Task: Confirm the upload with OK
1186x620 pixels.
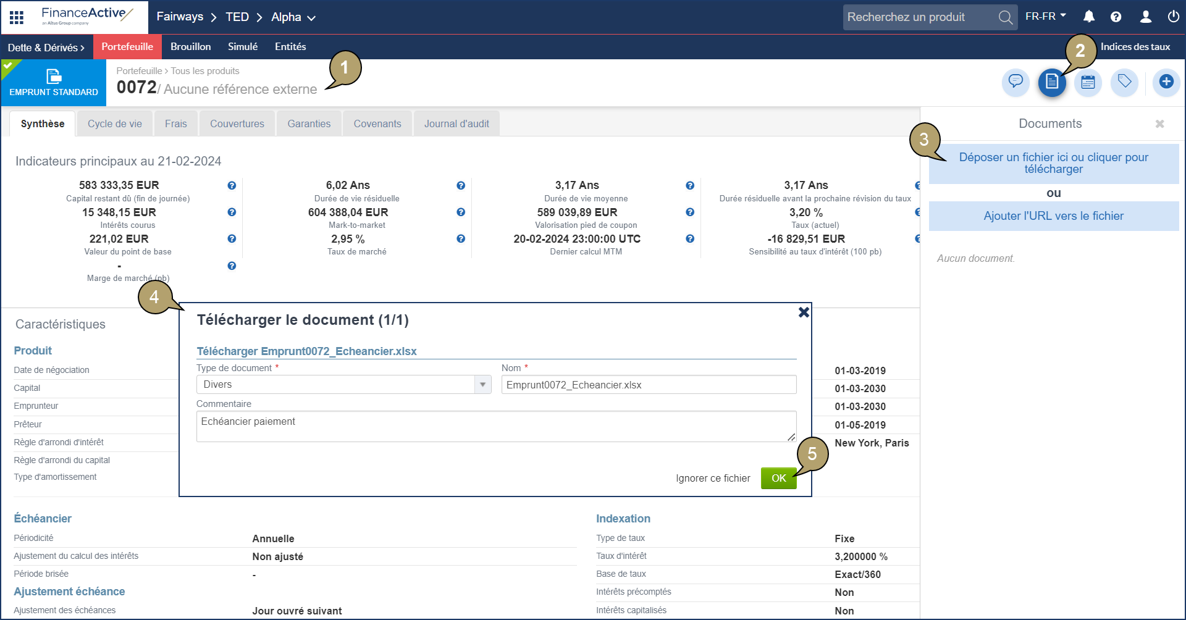Action: tap(778, 478)
